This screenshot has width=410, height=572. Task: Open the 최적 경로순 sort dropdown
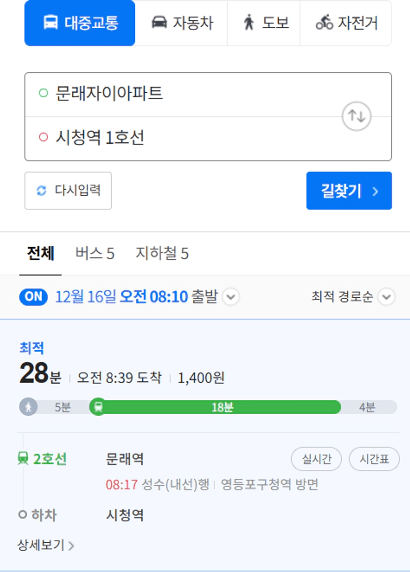pos(353,297)
